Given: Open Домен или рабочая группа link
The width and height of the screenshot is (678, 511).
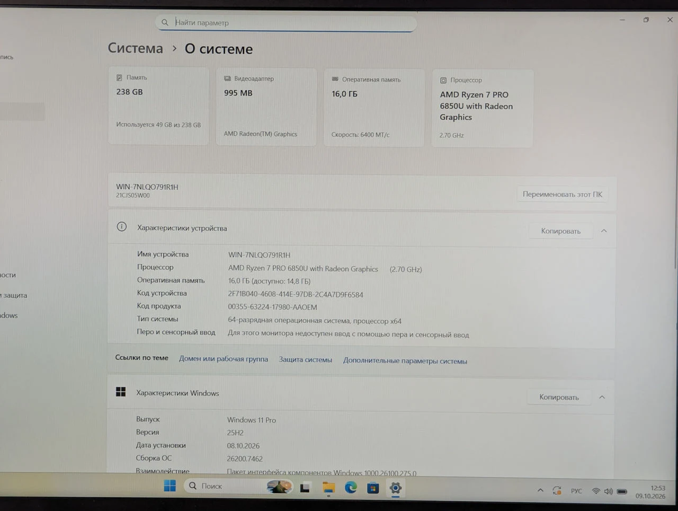Looking at the screenshot, I should coord(224,359).
